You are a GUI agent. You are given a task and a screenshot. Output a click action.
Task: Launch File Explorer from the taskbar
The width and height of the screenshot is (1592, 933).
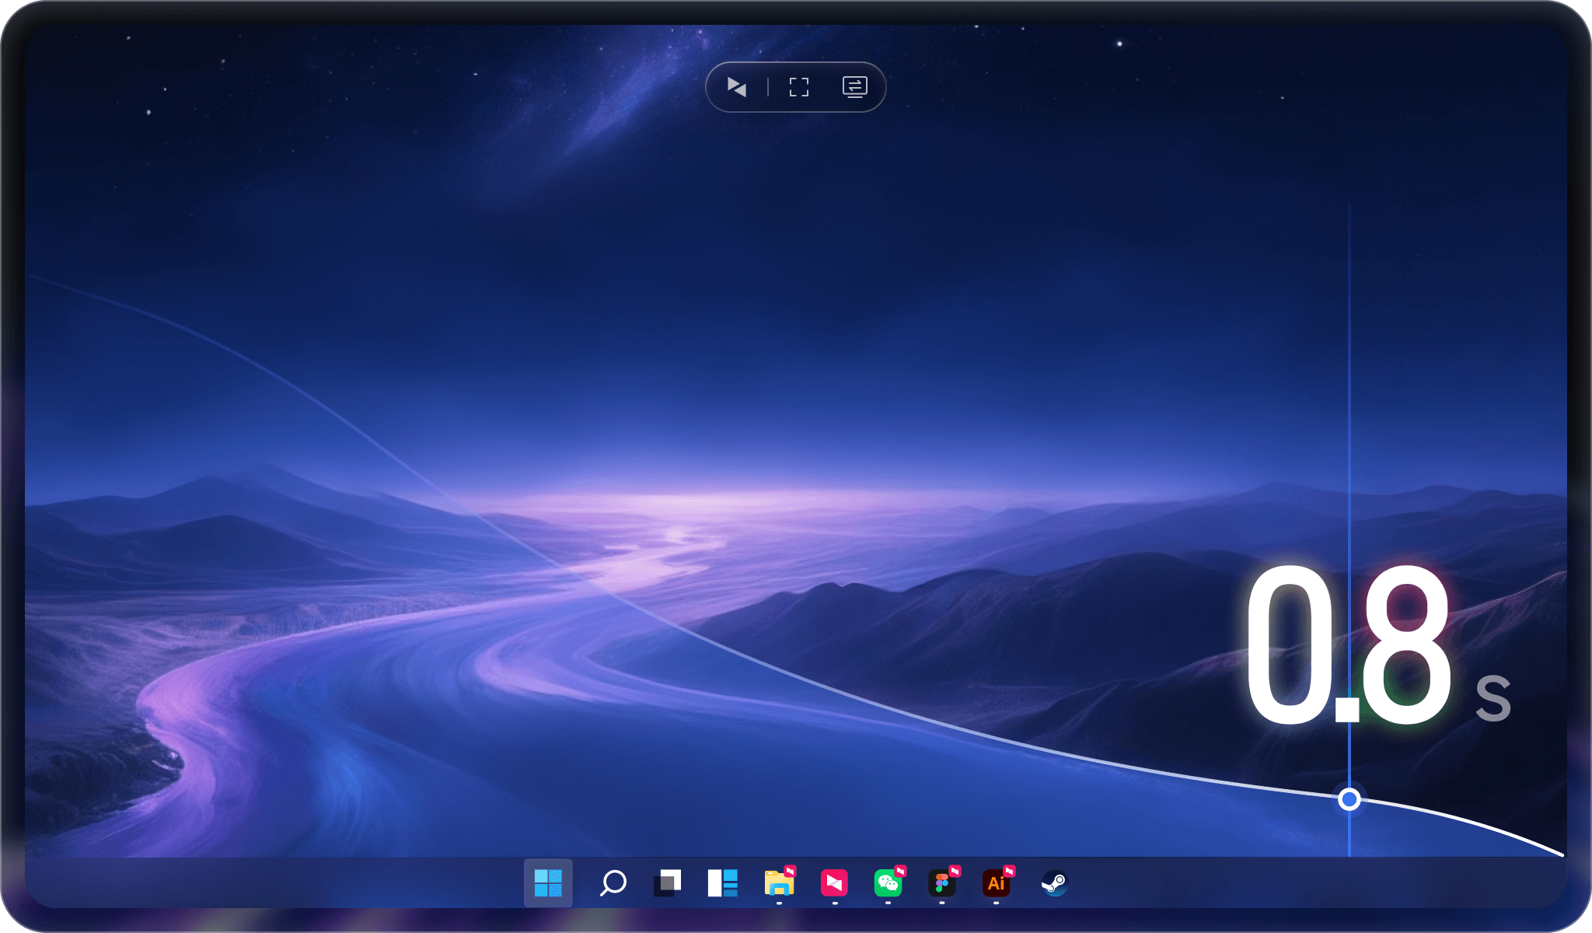click(x=778, y=884)
